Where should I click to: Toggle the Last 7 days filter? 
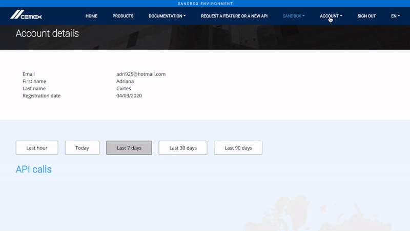pos(129,148)
